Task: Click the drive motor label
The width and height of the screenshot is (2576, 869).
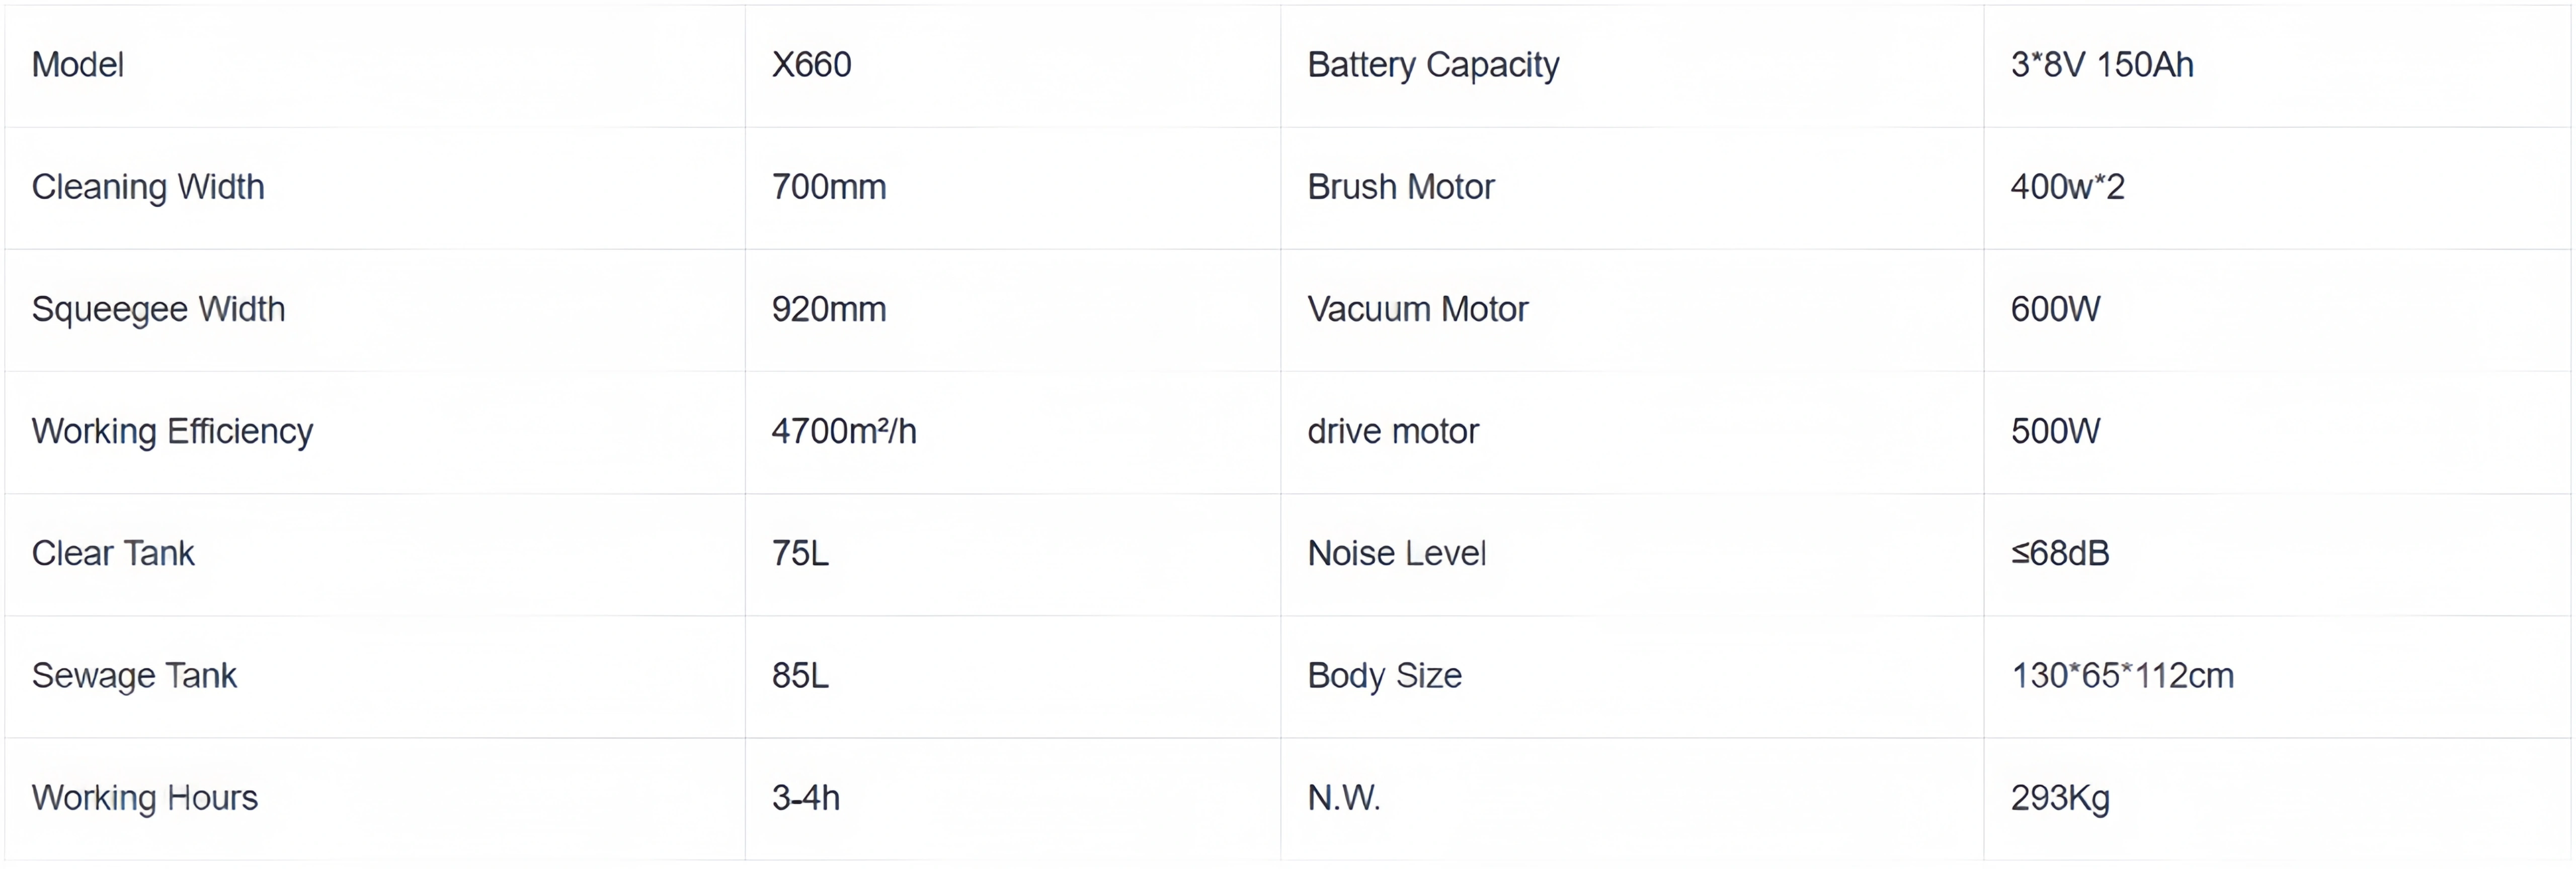Action: [1393, 432]
